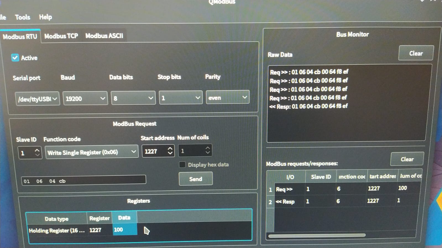Switch to the Modbus TCP tab
The image size is (442, 248).
point(61,36)
